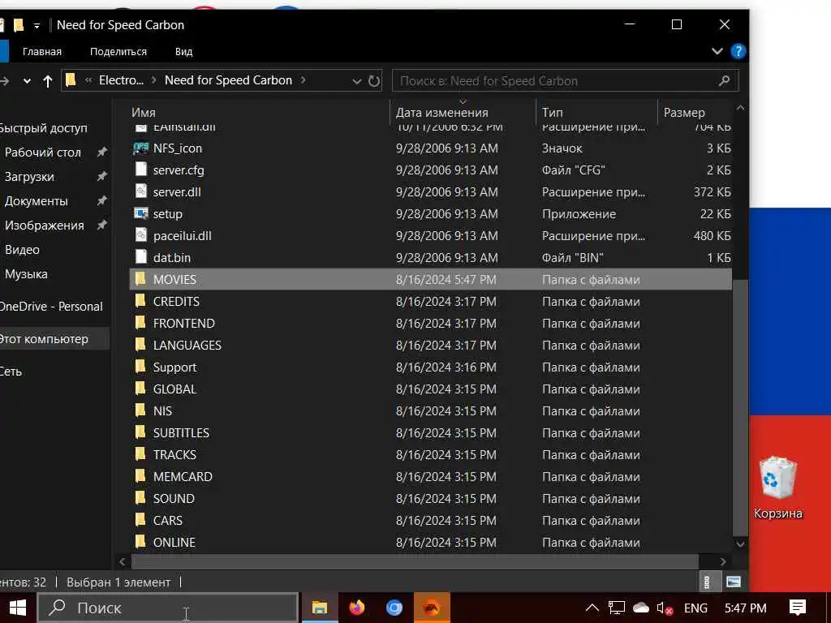Select the server.dll file icon

[140, 191]
